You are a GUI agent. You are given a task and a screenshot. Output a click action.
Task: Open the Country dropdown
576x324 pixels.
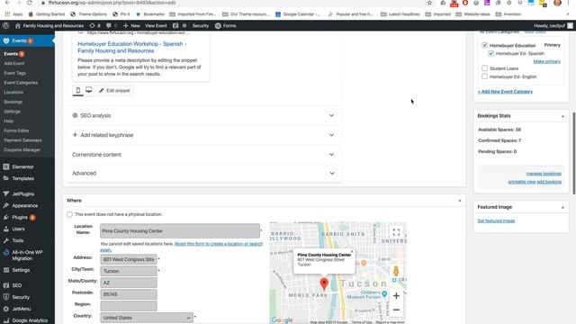coord(146,318)
